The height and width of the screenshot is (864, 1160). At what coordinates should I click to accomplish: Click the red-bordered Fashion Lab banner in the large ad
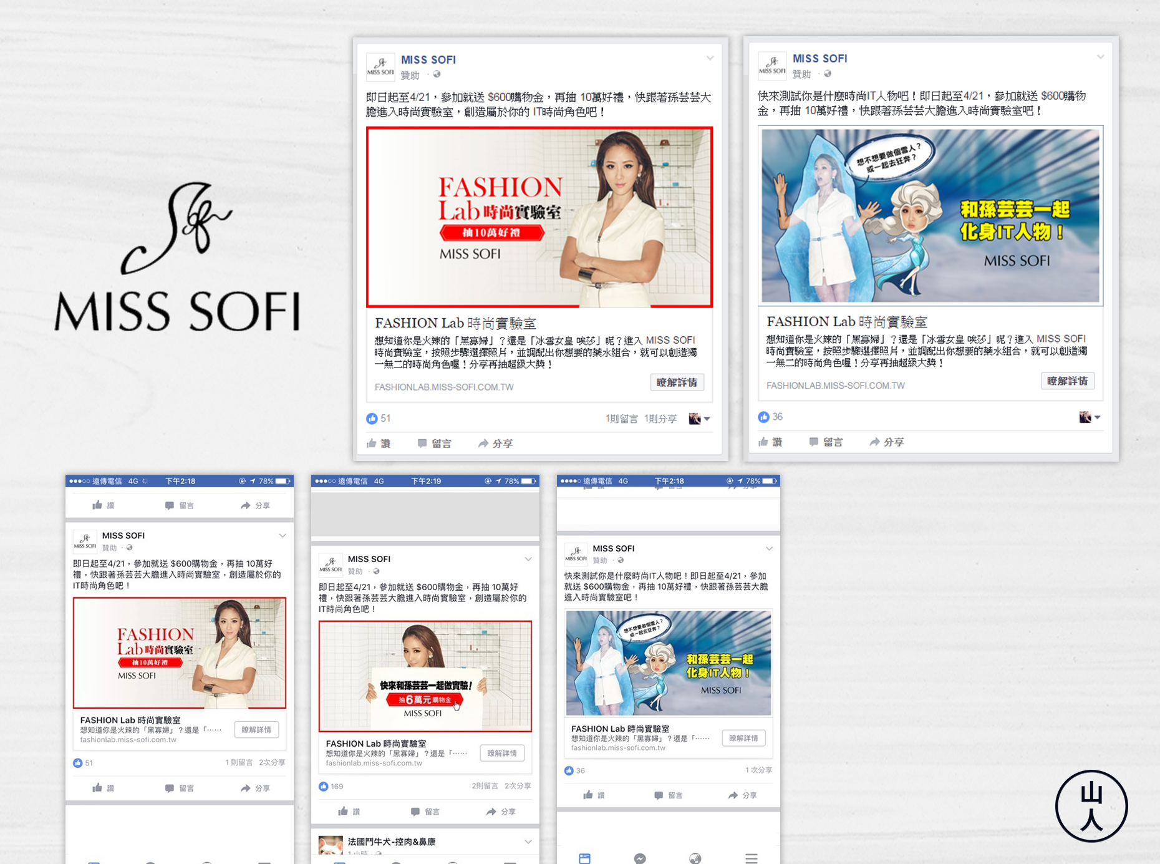click(539, 217)
